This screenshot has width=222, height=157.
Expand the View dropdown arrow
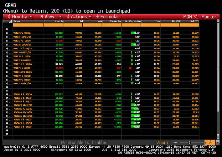point(60,17)
